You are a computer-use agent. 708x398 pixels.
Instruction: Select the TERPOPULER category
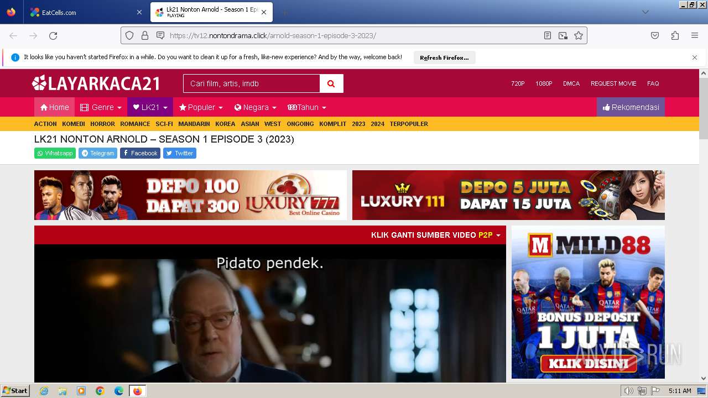(409, 124)
